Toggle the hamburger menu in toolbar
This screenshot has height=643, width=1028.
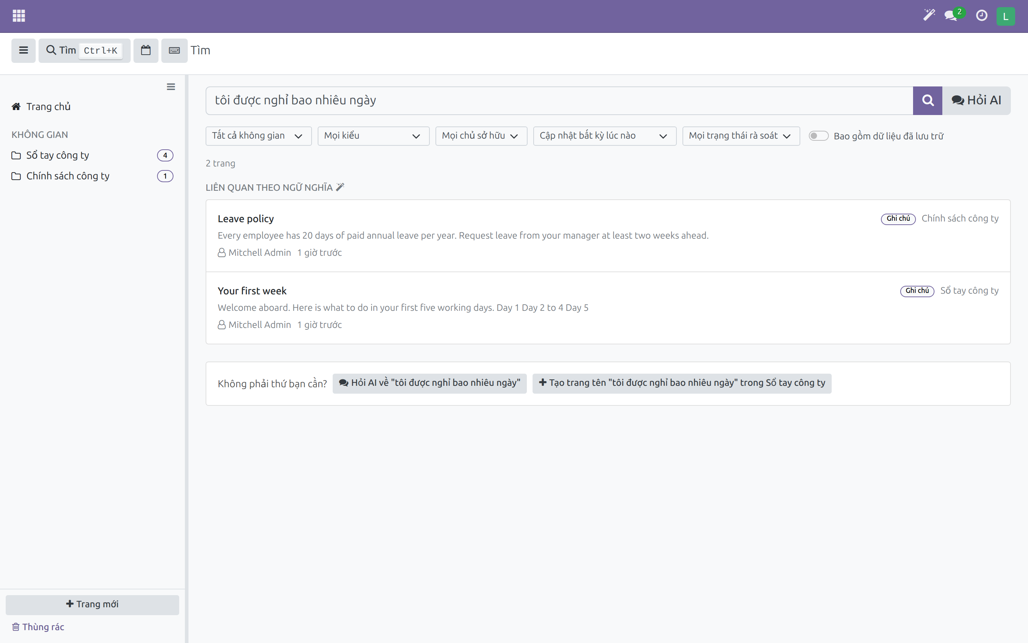tap(23, 50)
